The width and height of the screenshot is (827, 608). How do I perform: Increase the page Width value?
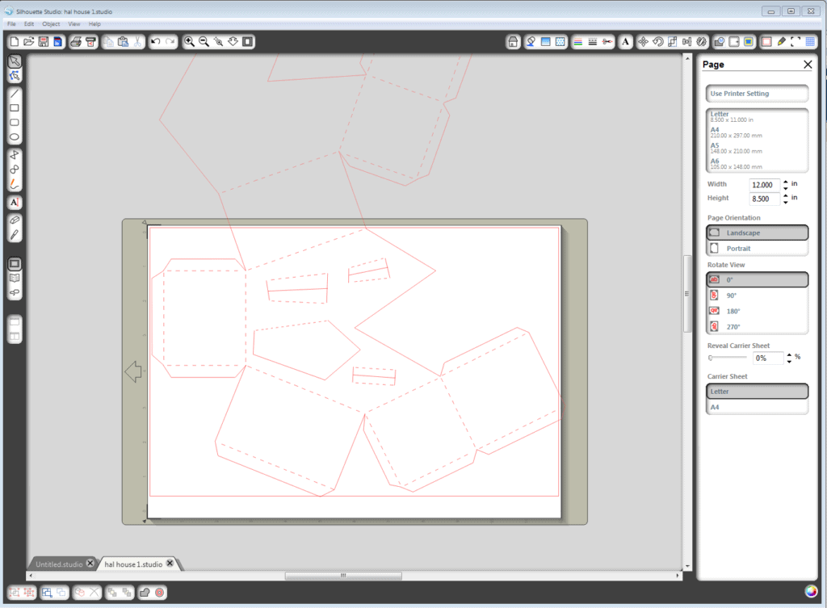click(x=785, y=182)
